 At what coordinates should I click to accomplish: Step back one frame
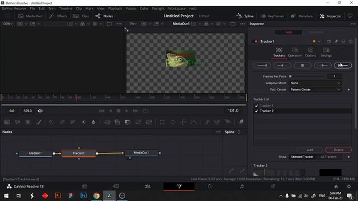111,111
